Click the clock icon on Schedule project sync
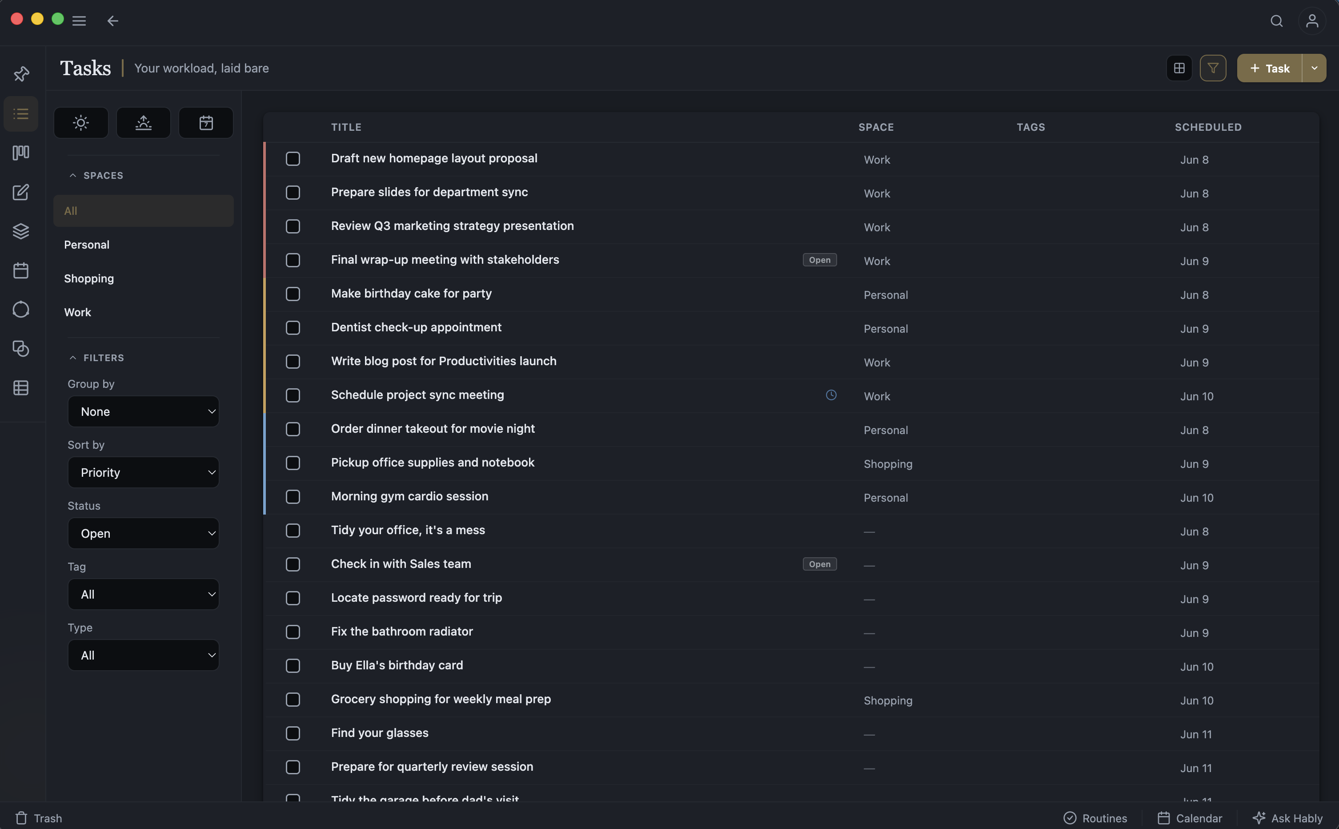The image size is (1339, 829). coord(831,395)
